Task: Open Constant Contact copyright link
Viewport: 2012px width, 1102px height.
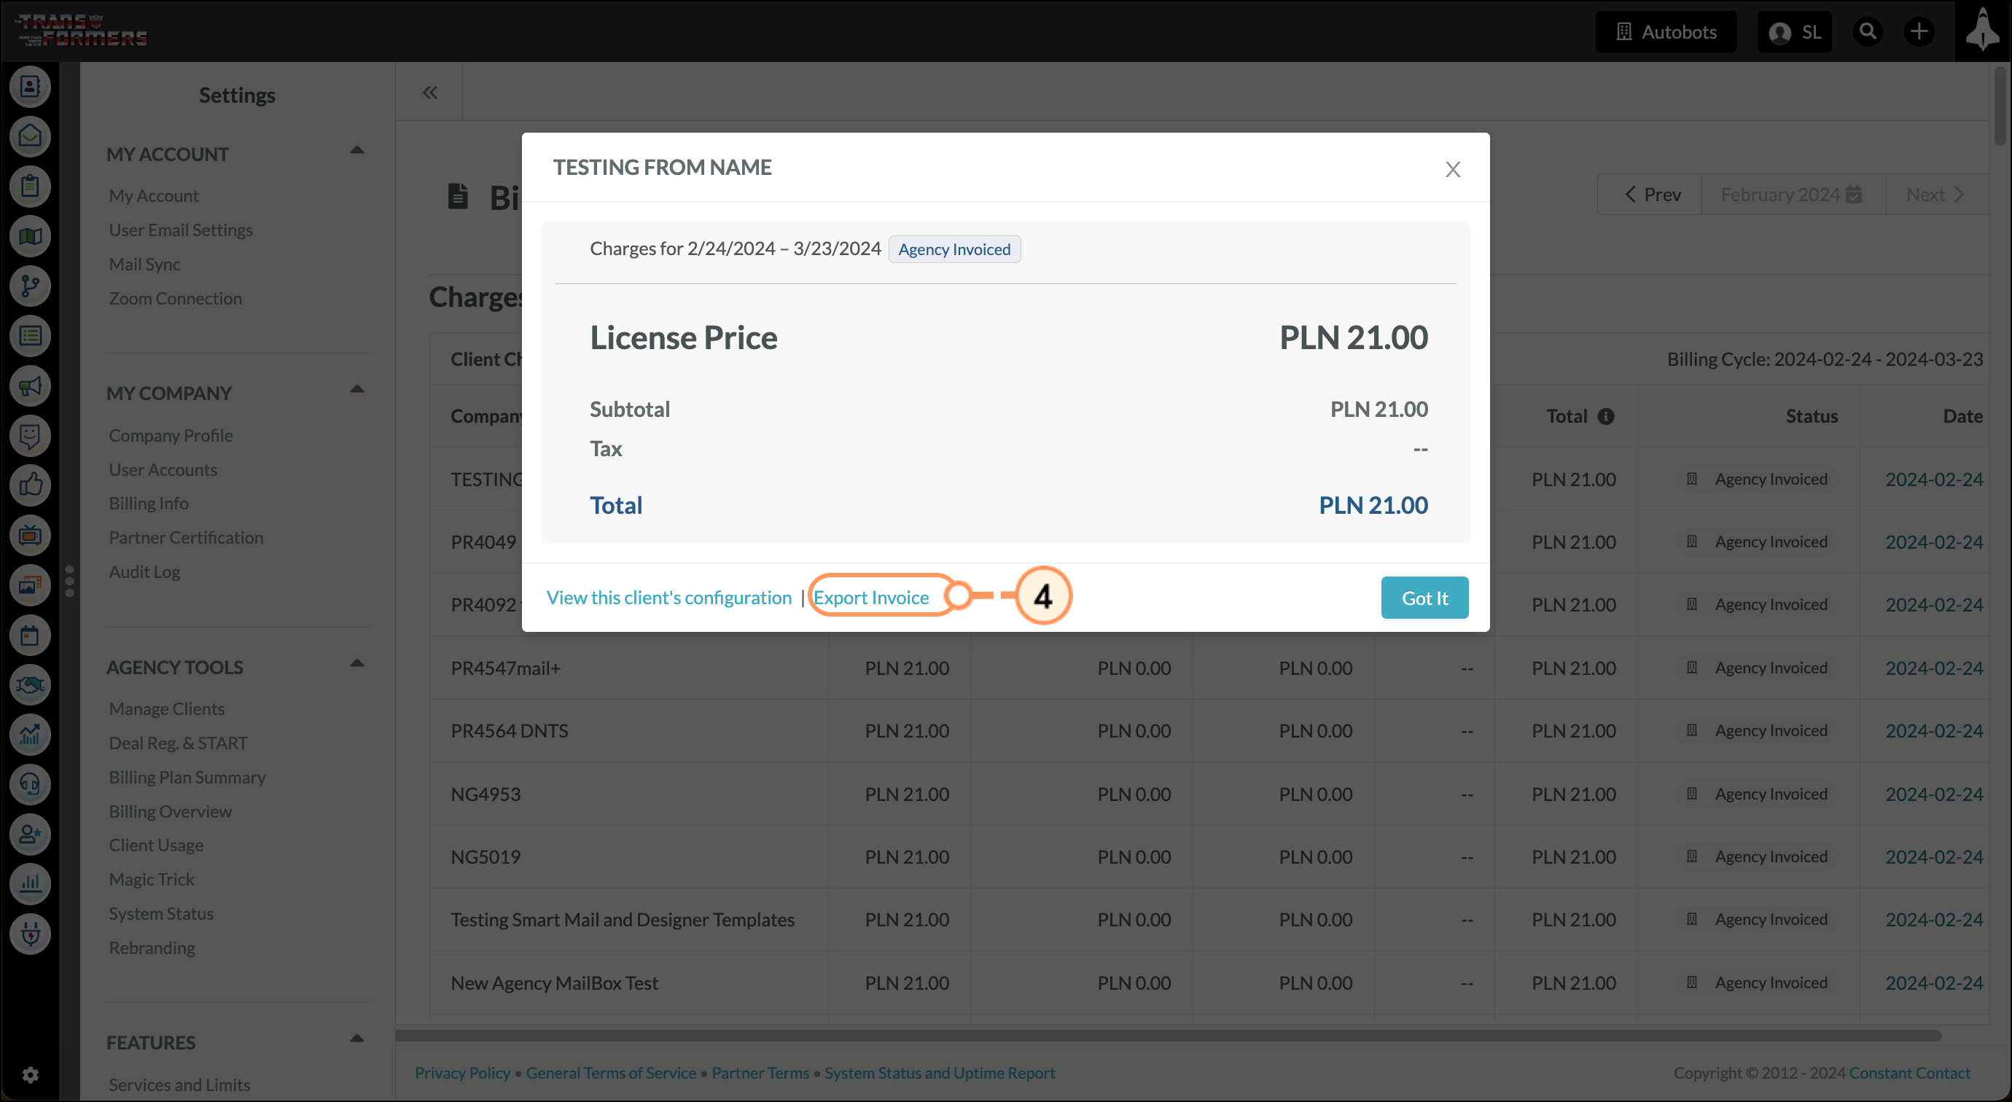Action: coord(1910,1074)
